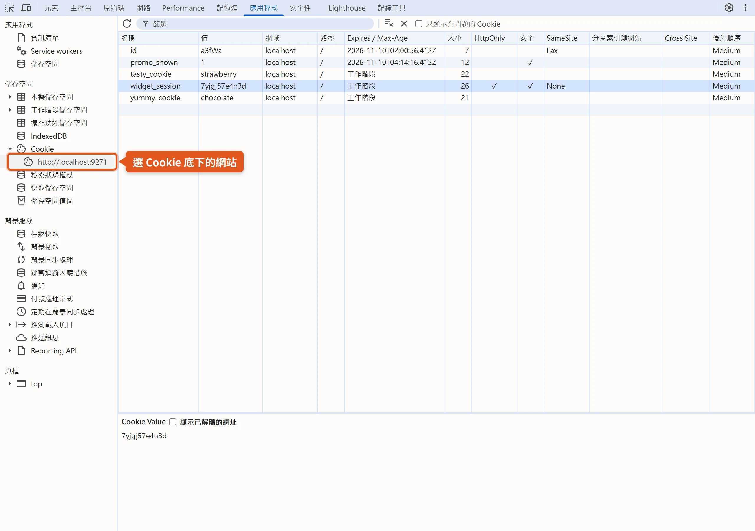This screenshot has height=531, width=755.
Task: Select the tasty_cookie row
Action: (x=436, y=74)
